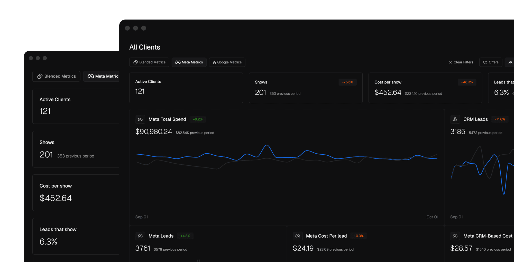Viewport: 514px width, 262px height.
Task: Click the webhook icon beside CRM Leads
Action: click(x=455, y=119)
